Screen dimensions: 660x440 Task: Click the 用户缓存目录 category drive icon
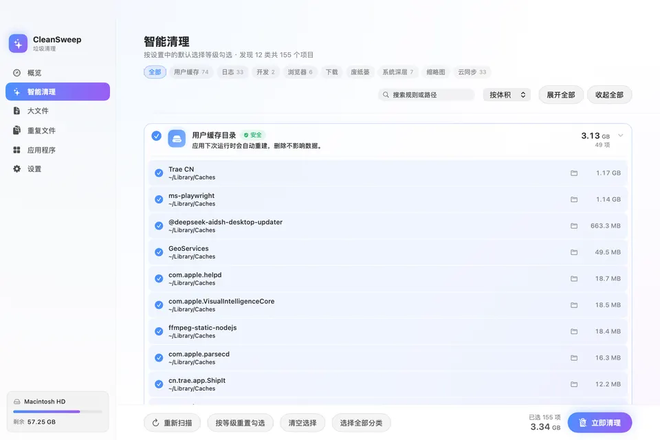pos(177,138)
